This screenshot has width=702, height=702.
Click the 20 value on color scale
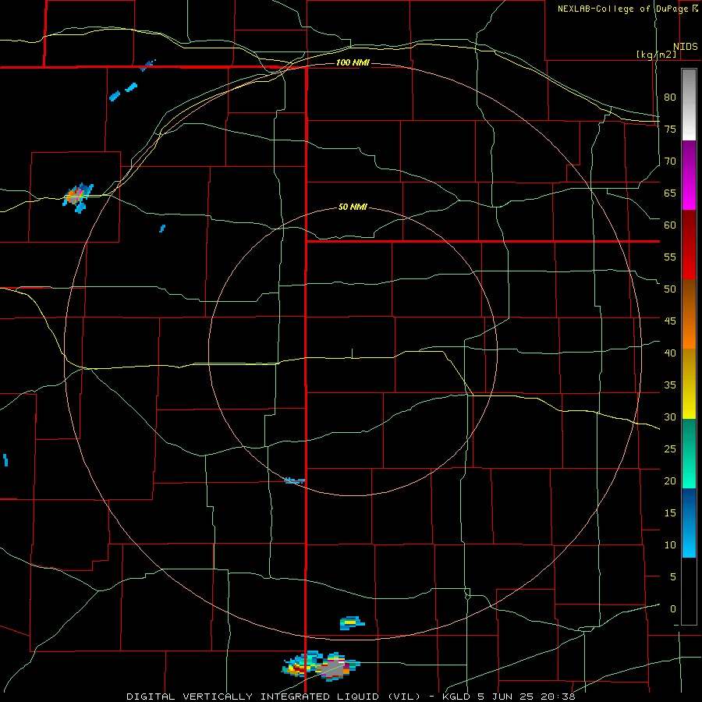670,481
